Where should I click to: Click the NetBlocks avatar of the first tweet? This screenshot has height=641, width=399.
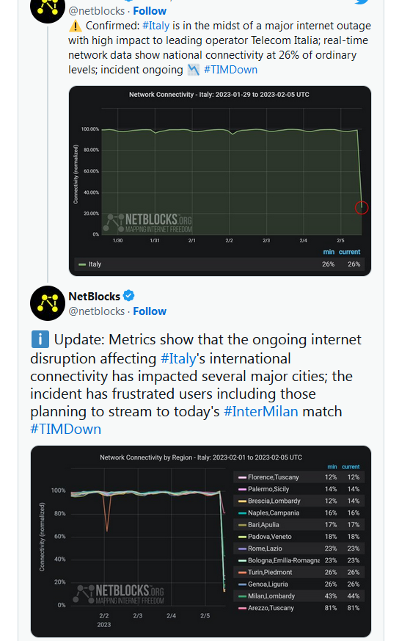pos(48,9)
